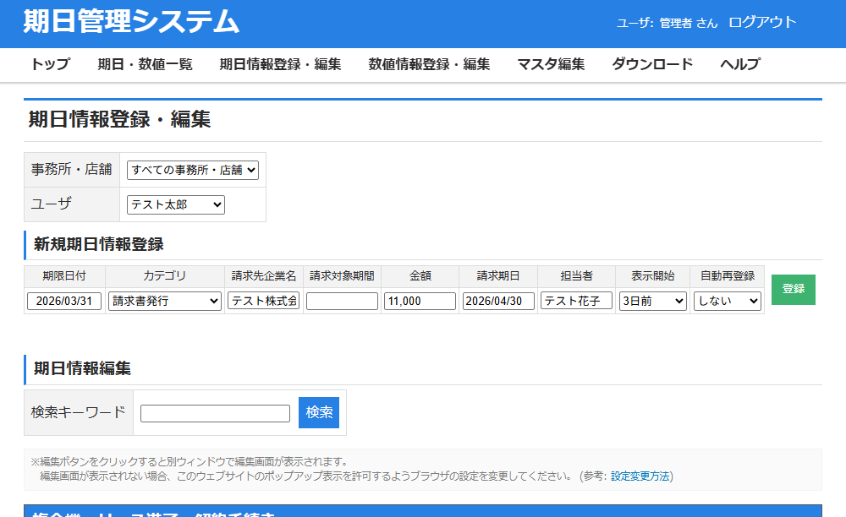Click the blue 検索 button
Image resolution: width=846 pixels, height=517 pixels.
(x=319, y=412)
